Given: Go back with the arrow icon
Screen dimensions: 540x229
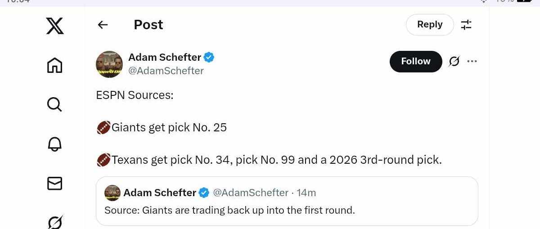Looking at the screenshot, I should pyautogui.click(x=103, y=25).
